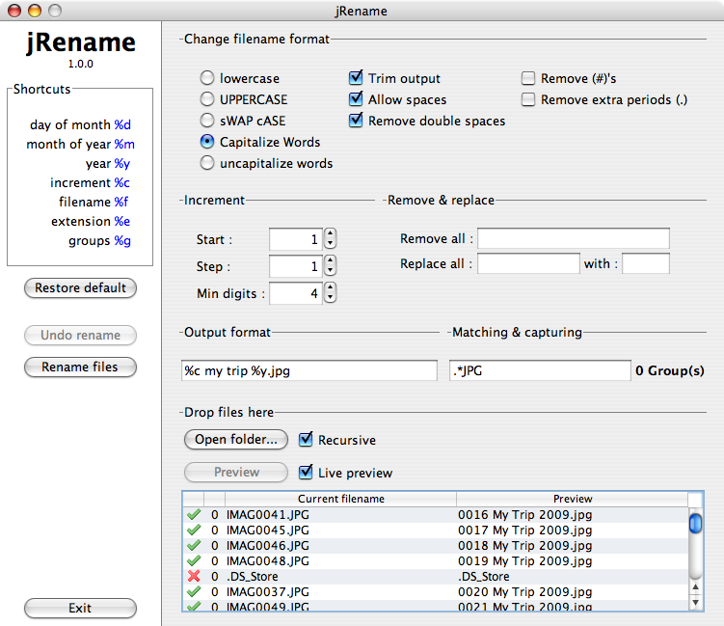Click the Matching & capturing pattern field
Screen dimensions: 724x626
click(540, 370)
